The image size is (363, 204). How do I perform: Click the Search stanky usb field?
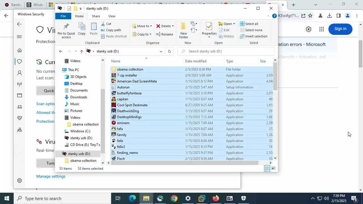point(226,51)
